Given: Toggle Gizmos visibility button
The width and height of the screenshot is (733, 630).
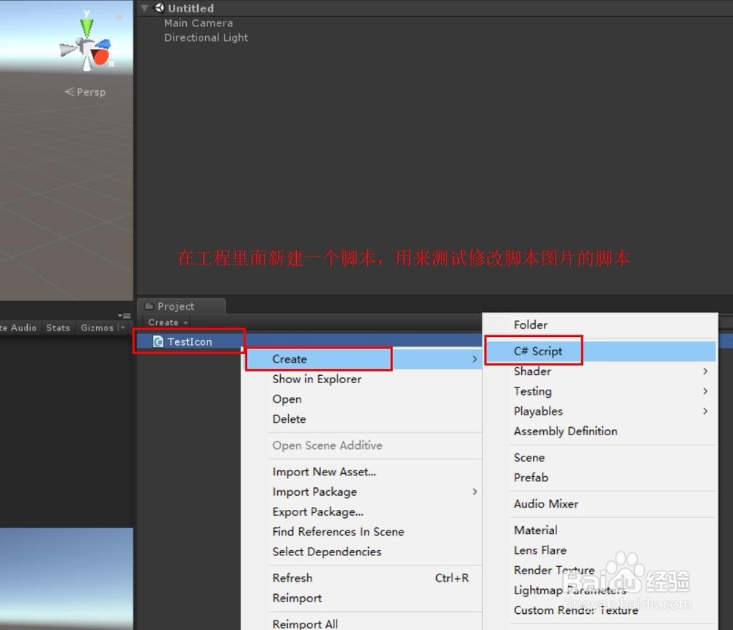Looking at the screenshot, I should pos(96,327).
